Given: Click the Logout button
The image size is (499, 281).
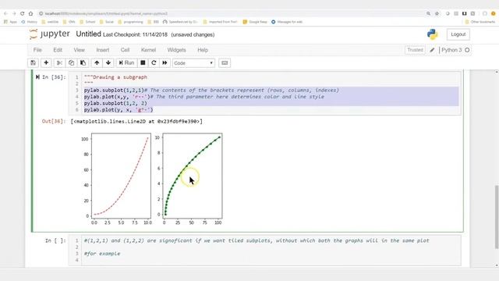Looking at the screenshot, I should click(458, 34).
